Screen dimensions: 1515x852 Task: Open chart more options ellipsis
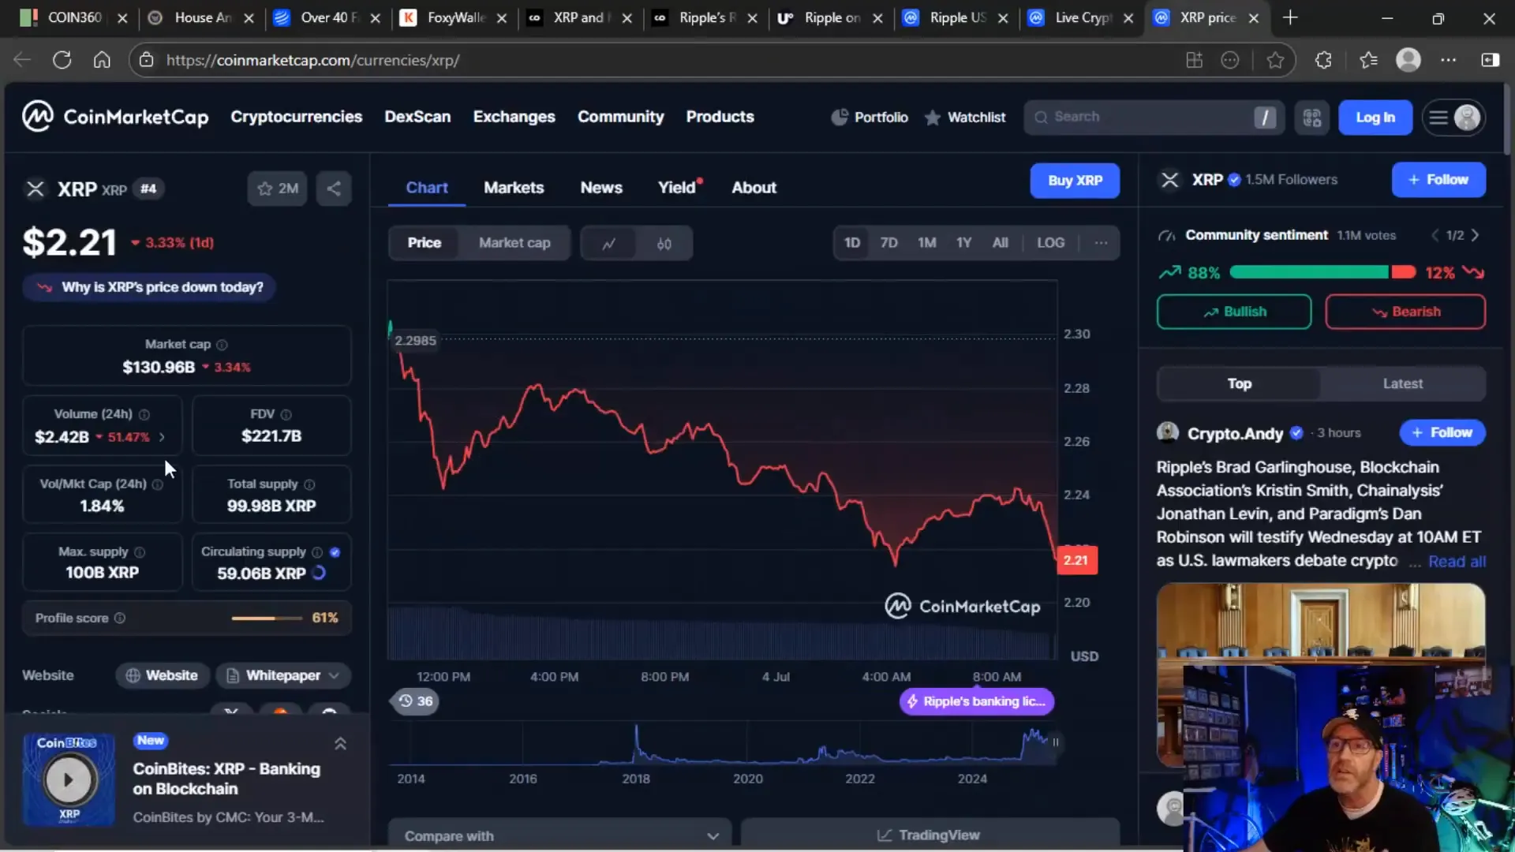pyautogui.click(x=1101, y=243)
